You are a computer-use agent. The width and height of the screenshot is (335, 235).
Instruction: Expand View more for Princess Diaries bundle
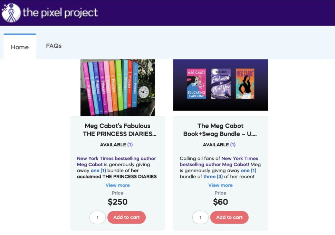[x=117, y=185]
